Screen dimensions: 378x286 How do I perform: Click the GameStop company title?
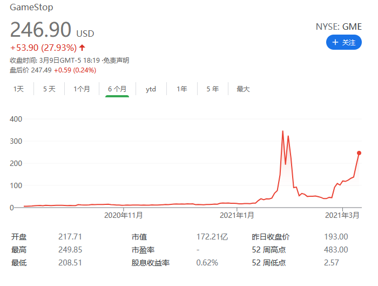[x=32, y=8]
